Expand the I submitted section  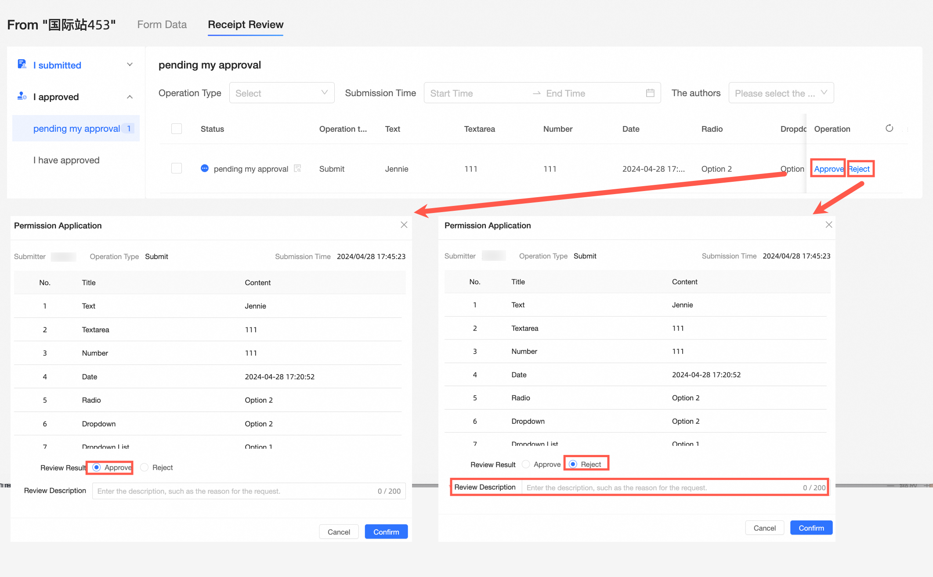pos(130,65)
